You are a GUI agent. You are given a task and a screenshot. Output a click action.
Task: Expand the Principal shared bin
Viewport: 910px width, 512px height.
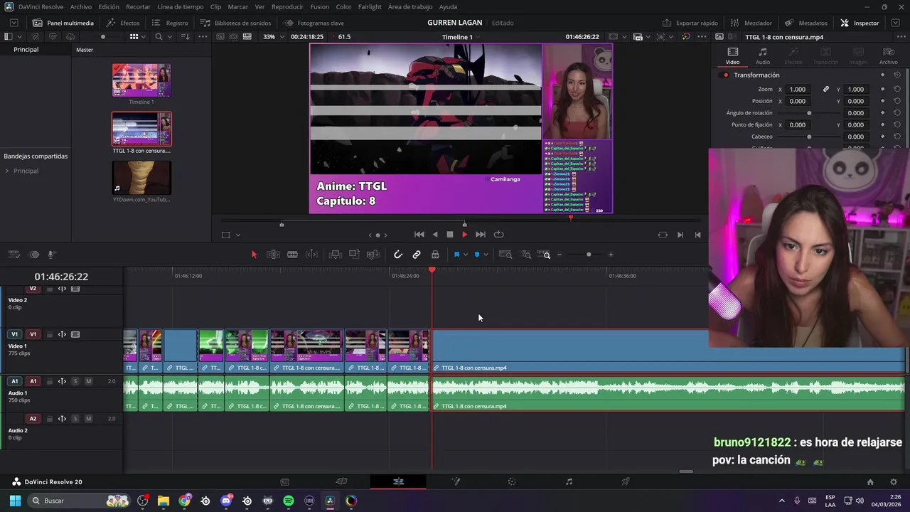(7, 171)
